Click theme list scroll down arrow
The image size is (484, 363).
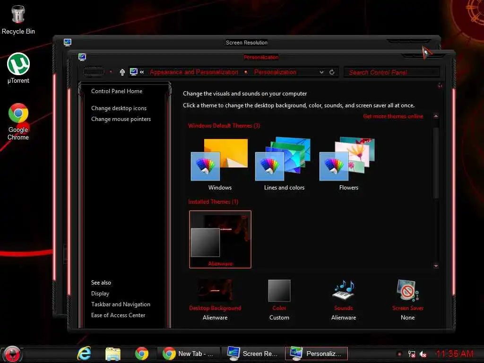click(436, 266)
